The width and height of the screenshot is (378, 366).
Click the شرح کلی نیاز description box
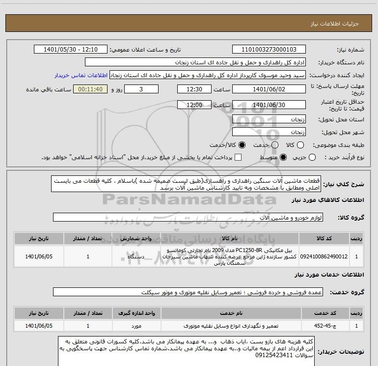[186, 184]
